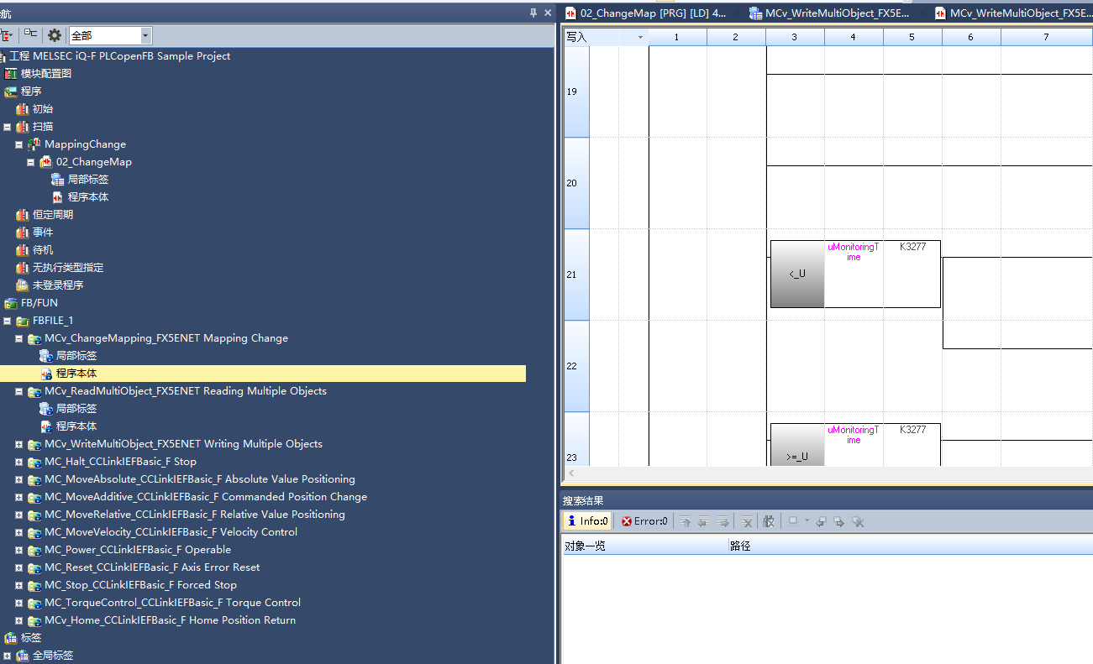Expand MCv_WriteMultiObject_FX5ENET tree node
Screen dimensions: 1093x664
19,444
